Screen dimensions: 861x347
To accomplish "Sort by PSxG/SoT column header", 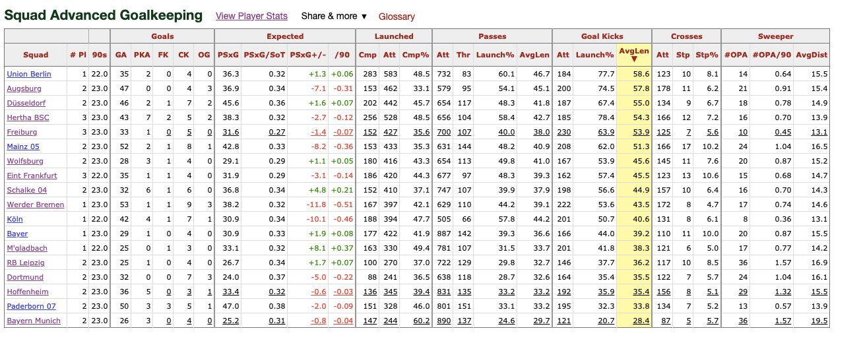I will pos(264,55).
